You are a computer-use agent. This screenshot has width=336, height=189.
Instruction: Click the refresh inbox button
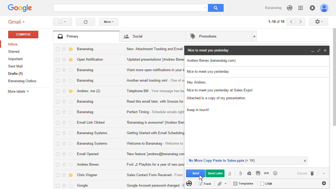86,22
